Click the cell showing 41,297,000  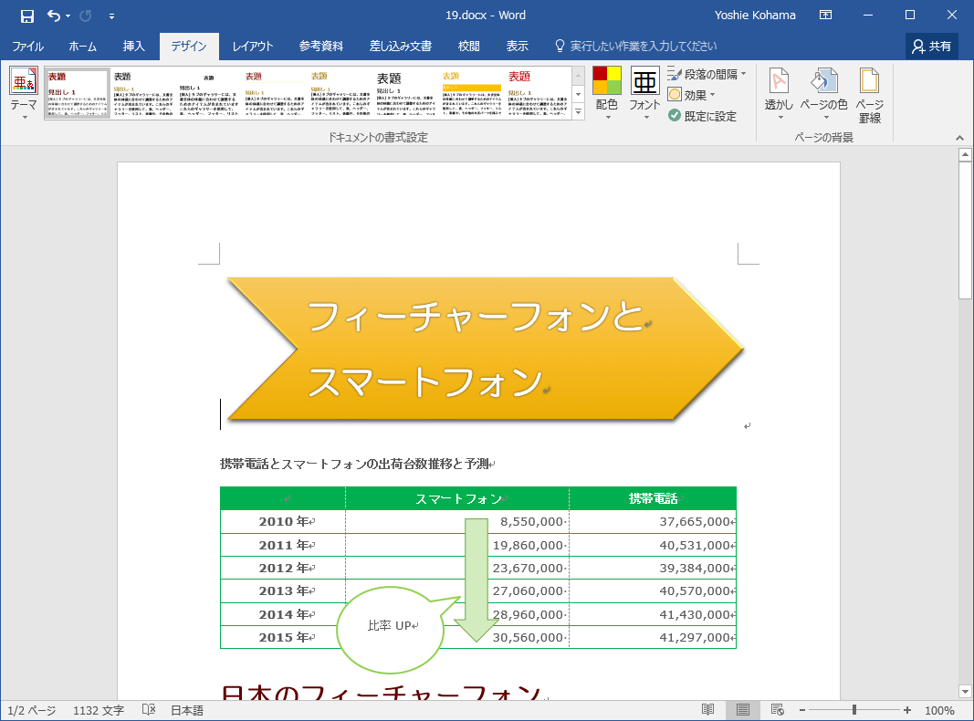[x=653, y=638]
